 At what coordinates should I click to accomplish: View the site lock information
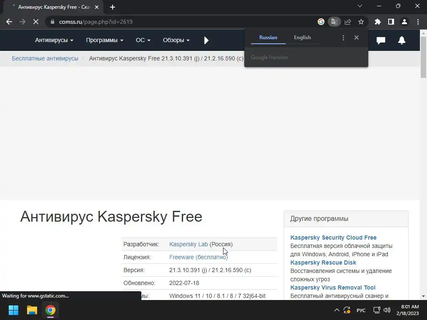click(x=53, y=22)
